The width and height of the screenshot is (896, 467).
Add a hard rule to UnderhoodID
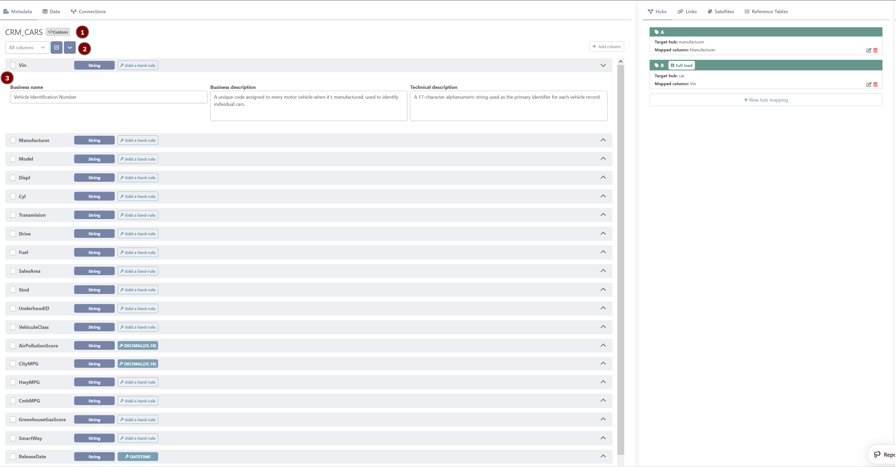(x=138, y=309)
